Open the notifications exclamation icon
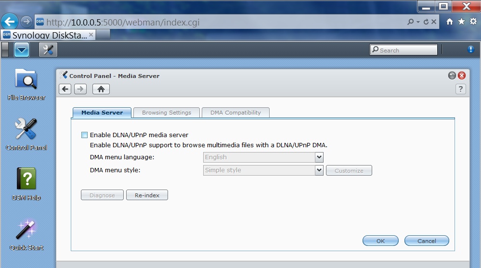 tap(471, 50)
